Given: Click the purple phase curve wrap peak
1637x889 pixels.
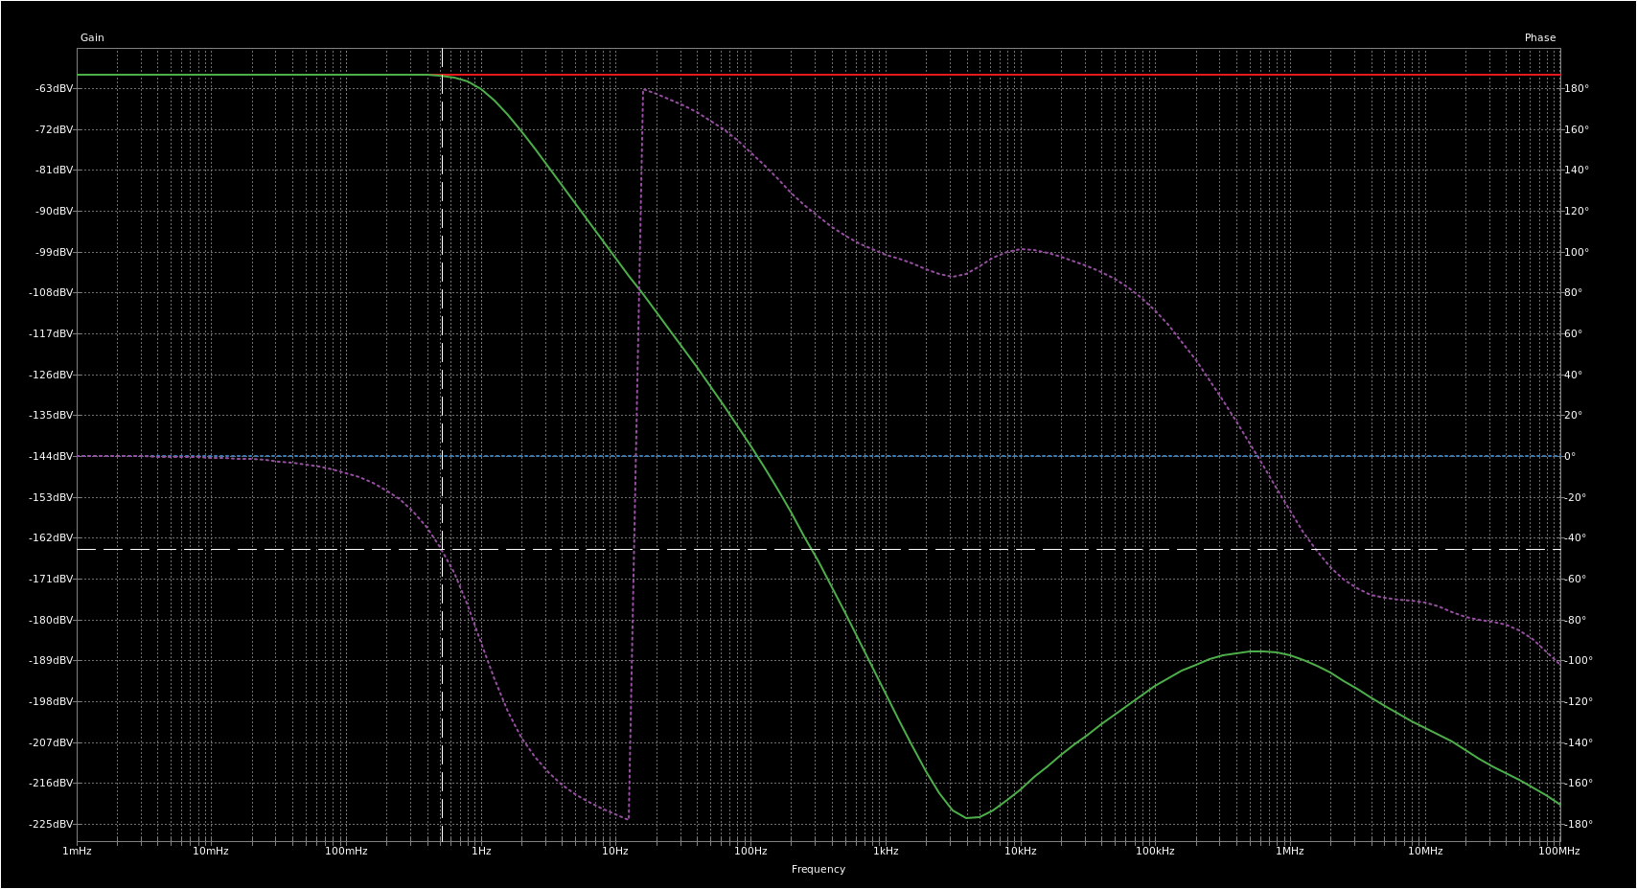Looking at the screenshot, I should coord(643,89).
